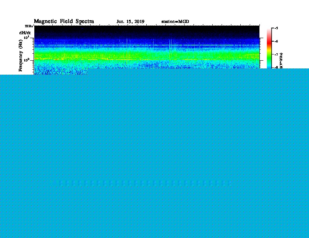Click the "-8" color bar value
This screenshot has width=309, height=238.
pyautogui.click(x=276, y=67)
